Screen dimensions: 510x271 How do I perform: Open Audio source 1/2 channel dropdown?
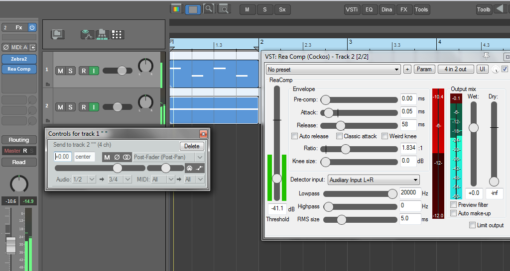pos(84,179)
